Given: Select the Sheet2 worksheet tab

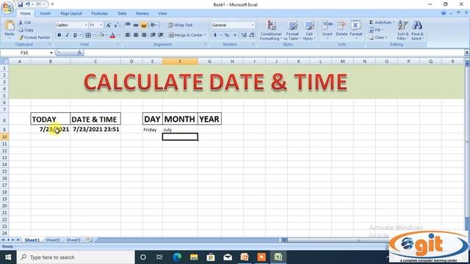Looking at the screenshot, I should click(x=53, y=240).
